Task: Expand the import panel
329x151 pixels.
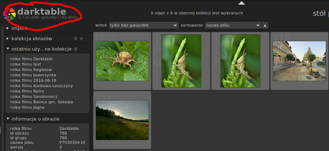Action: (8, 28)
